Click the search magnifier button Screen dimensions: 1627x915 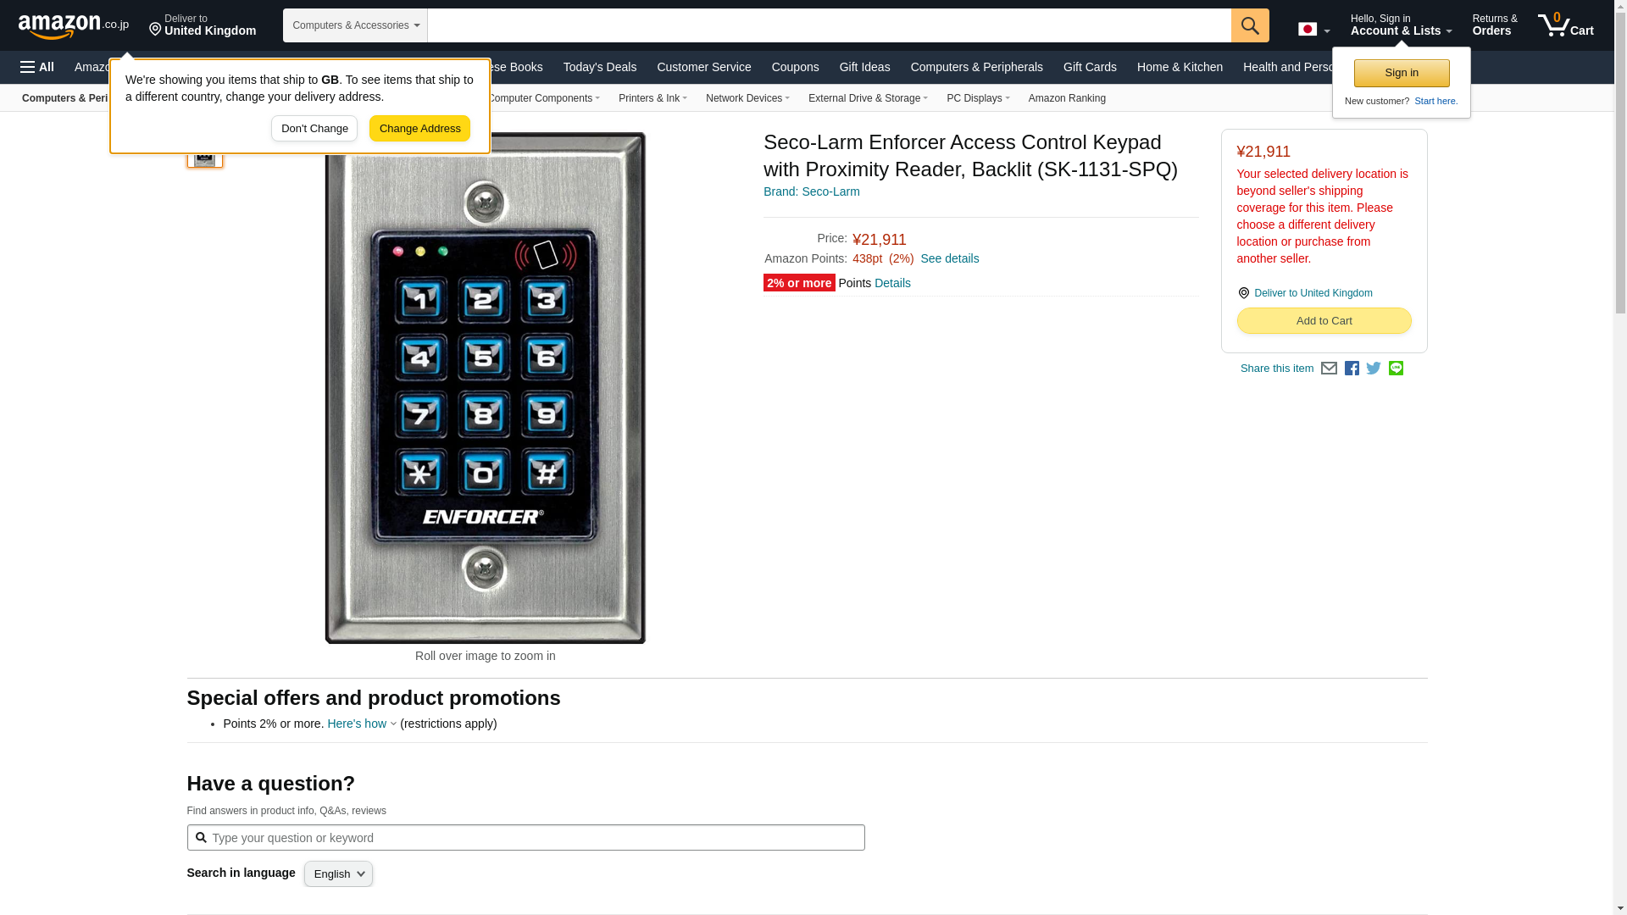[1250, 25]
